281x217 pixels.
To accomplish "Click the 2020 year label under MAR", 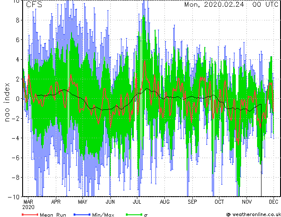I will coord(28,207).
